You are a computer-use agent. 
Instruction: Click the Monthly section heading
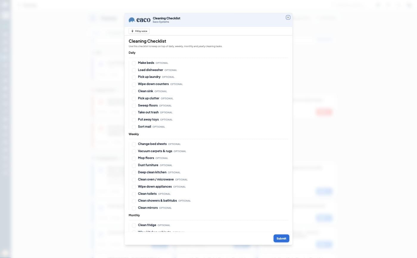[x=134, y=215]
